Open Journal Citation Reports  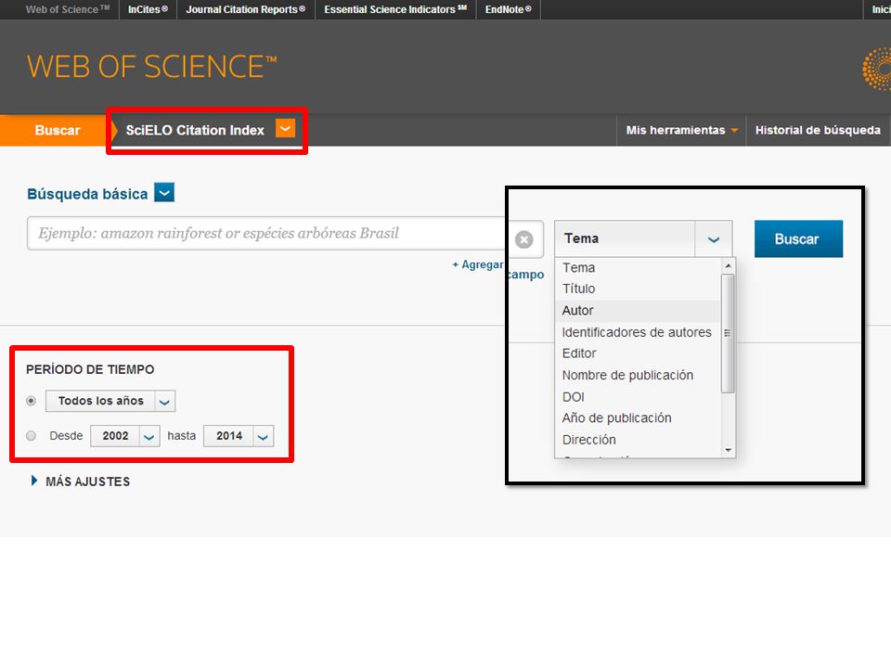pyautogui.click(x=245, y=9)
